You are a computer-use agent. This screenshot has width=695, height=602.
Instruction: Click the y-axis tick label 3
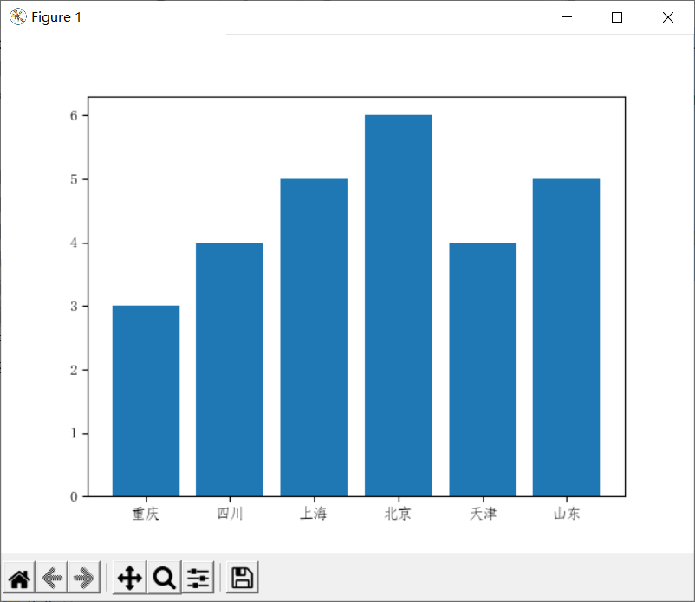tap(74, 306)
